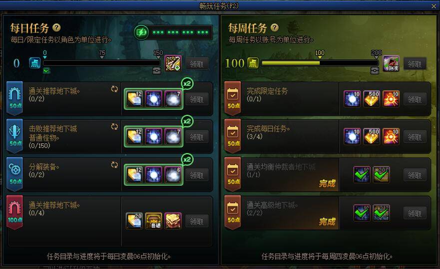Click the help icon beside 每周任务

click(275, 27)
